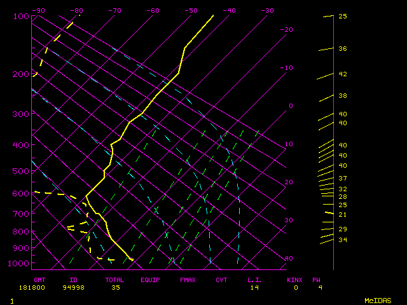Click the -50 temperature axis label
The height and width of the screenshot is (305, 407).
click(x=190, y=11)
